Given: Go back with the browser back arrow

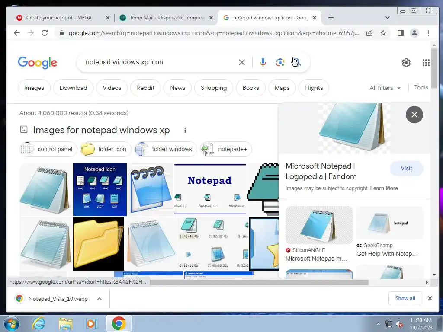Looking at the screenshot, I should click(x=17, y=33).
